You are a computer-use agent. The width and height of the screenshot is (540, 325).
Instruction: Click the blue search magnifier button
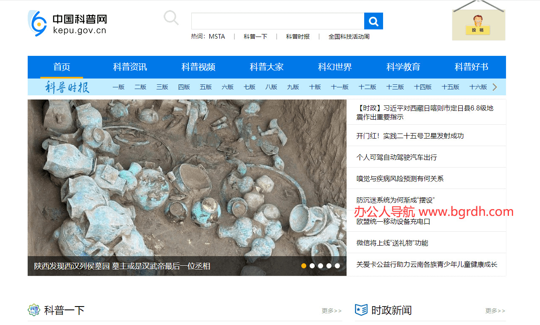tap(373, 21)
